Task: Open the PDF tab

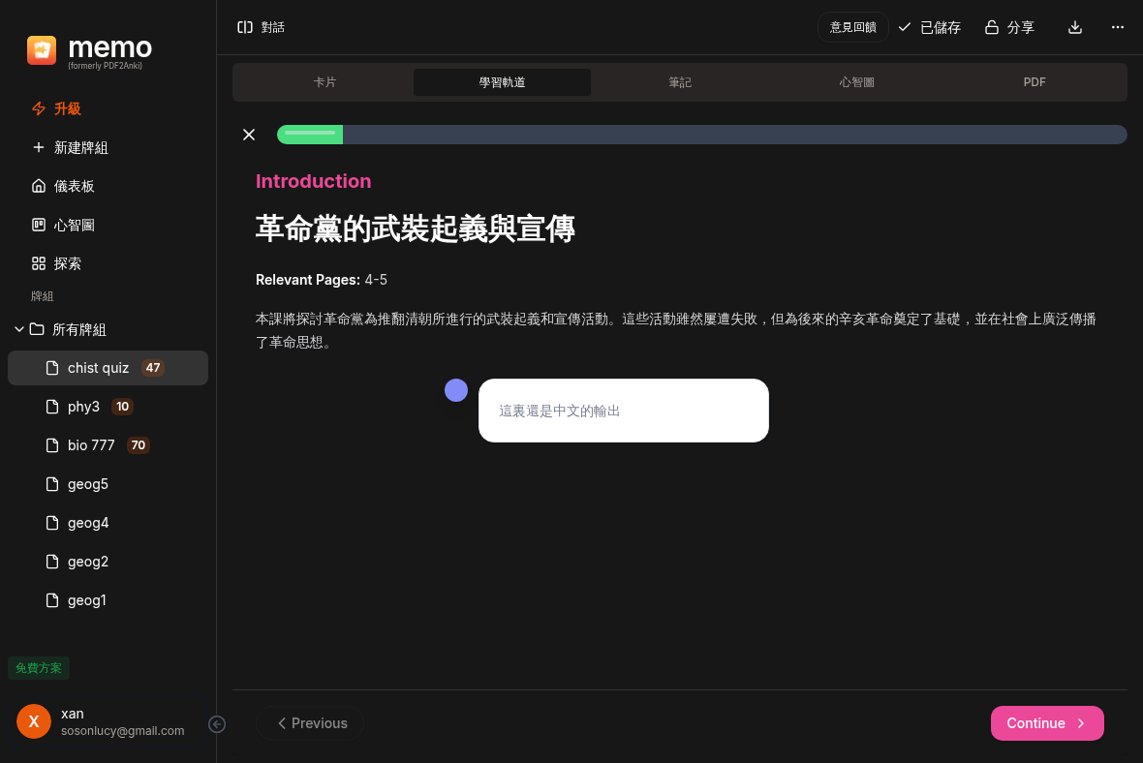Action: tap(1035, 82)
